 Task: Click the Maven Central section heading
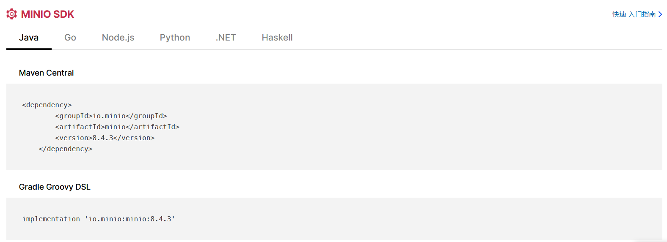[x=46, y=73]
